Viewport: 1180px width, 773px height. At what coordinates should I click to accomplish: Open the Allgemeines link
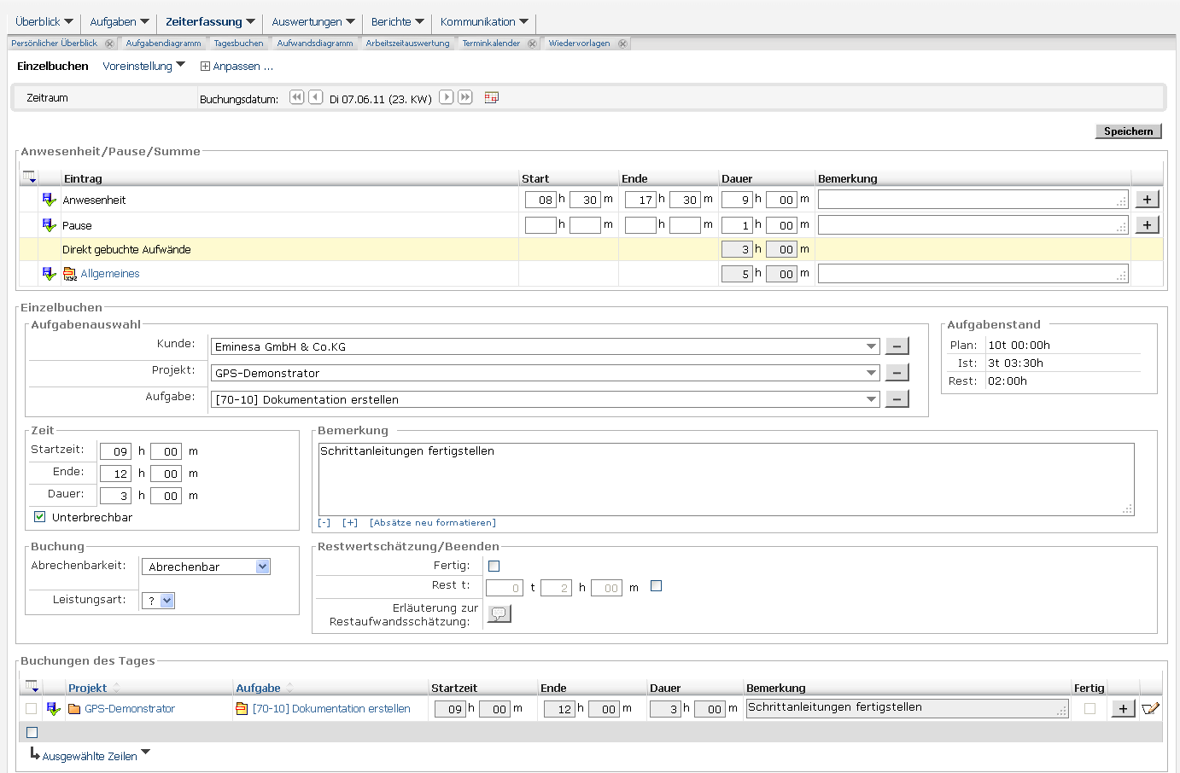pyautogui.click(x=110, y=274)
